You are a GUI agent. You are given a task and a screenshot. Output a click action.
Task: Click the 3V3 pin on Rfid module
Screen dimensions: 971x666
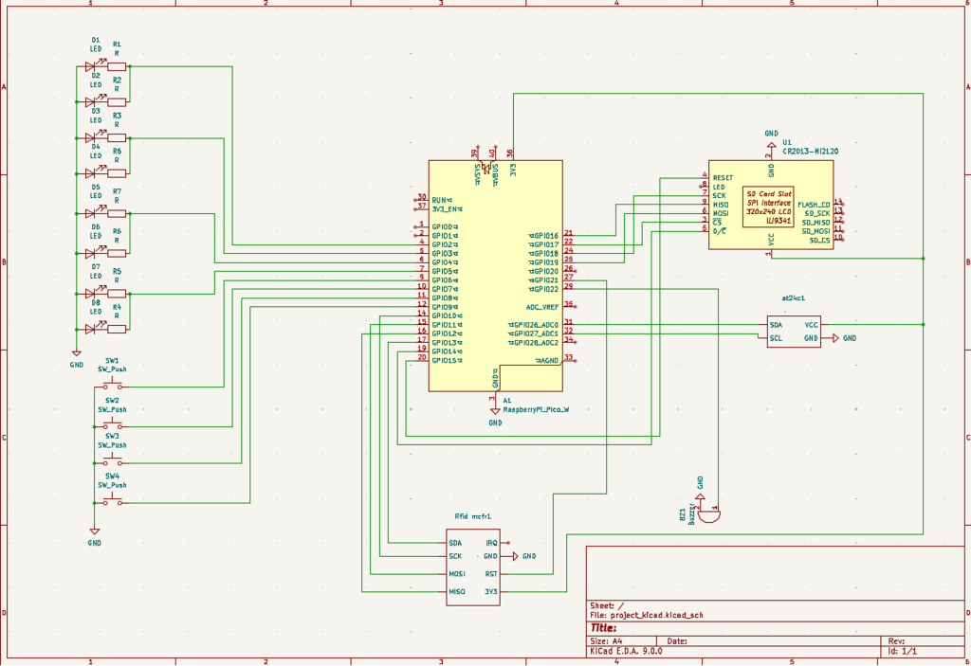point(491,592)
